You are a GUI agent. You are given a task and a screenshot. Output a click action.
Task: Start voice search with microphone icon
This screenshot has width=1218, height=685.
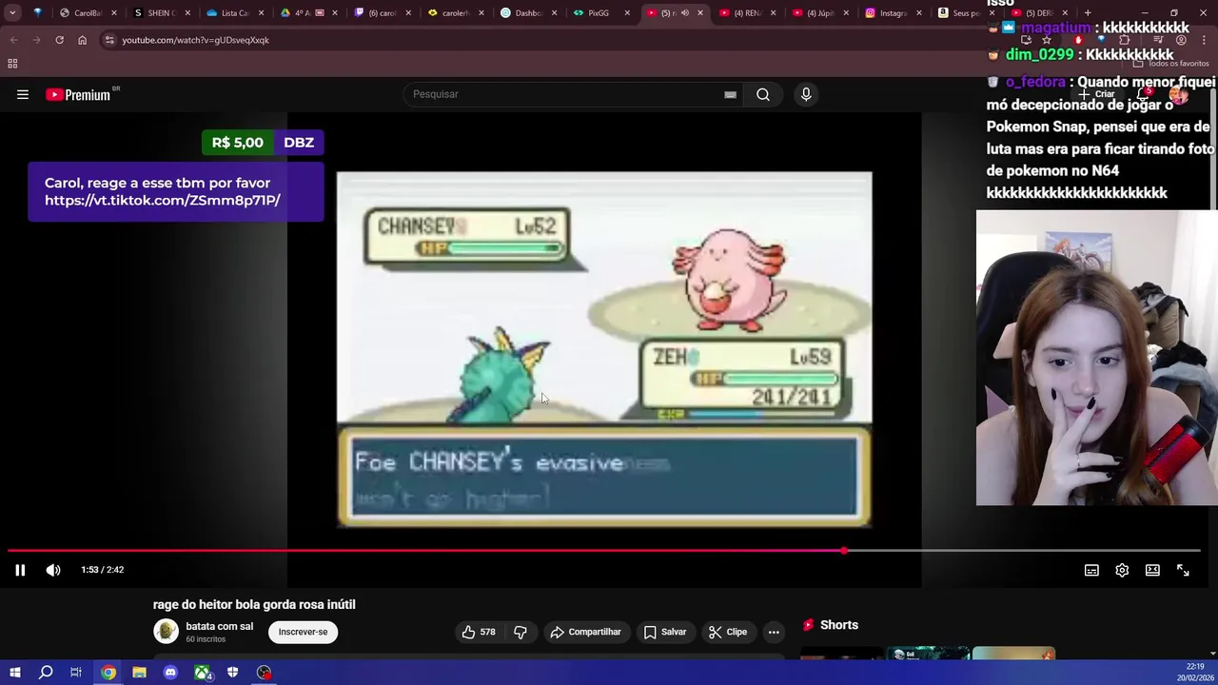(x=806, y=94)
